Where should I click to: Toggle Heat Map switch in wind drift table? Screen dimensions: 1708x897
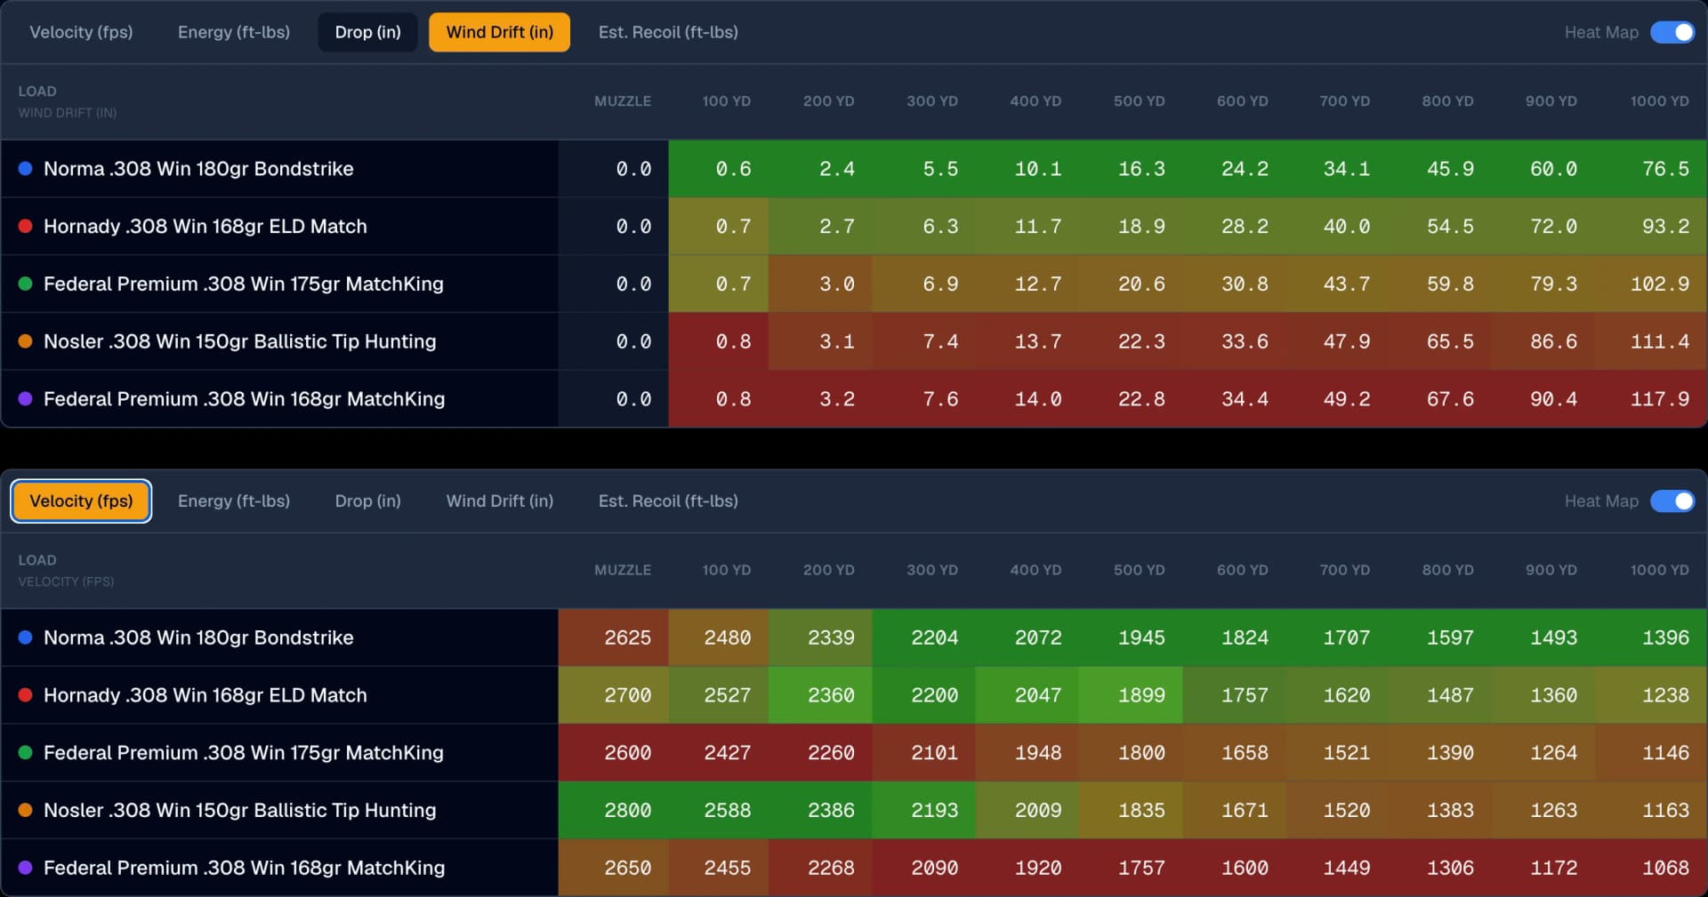[1672, 32]
